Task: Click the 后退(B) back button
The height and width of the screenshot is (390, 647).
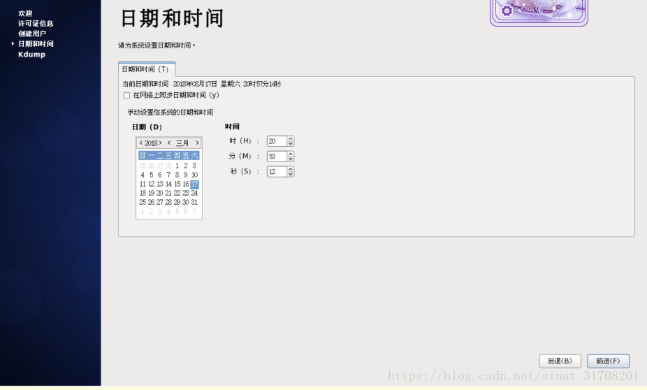Action: click(x=560, y=361)
